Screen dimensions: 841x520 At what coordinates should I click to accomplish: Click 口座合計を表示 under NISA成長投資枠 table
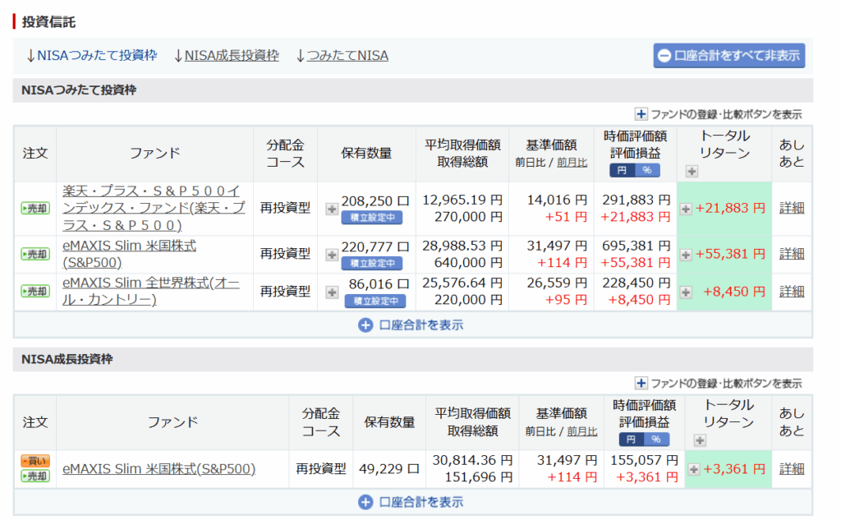(411, 502)
